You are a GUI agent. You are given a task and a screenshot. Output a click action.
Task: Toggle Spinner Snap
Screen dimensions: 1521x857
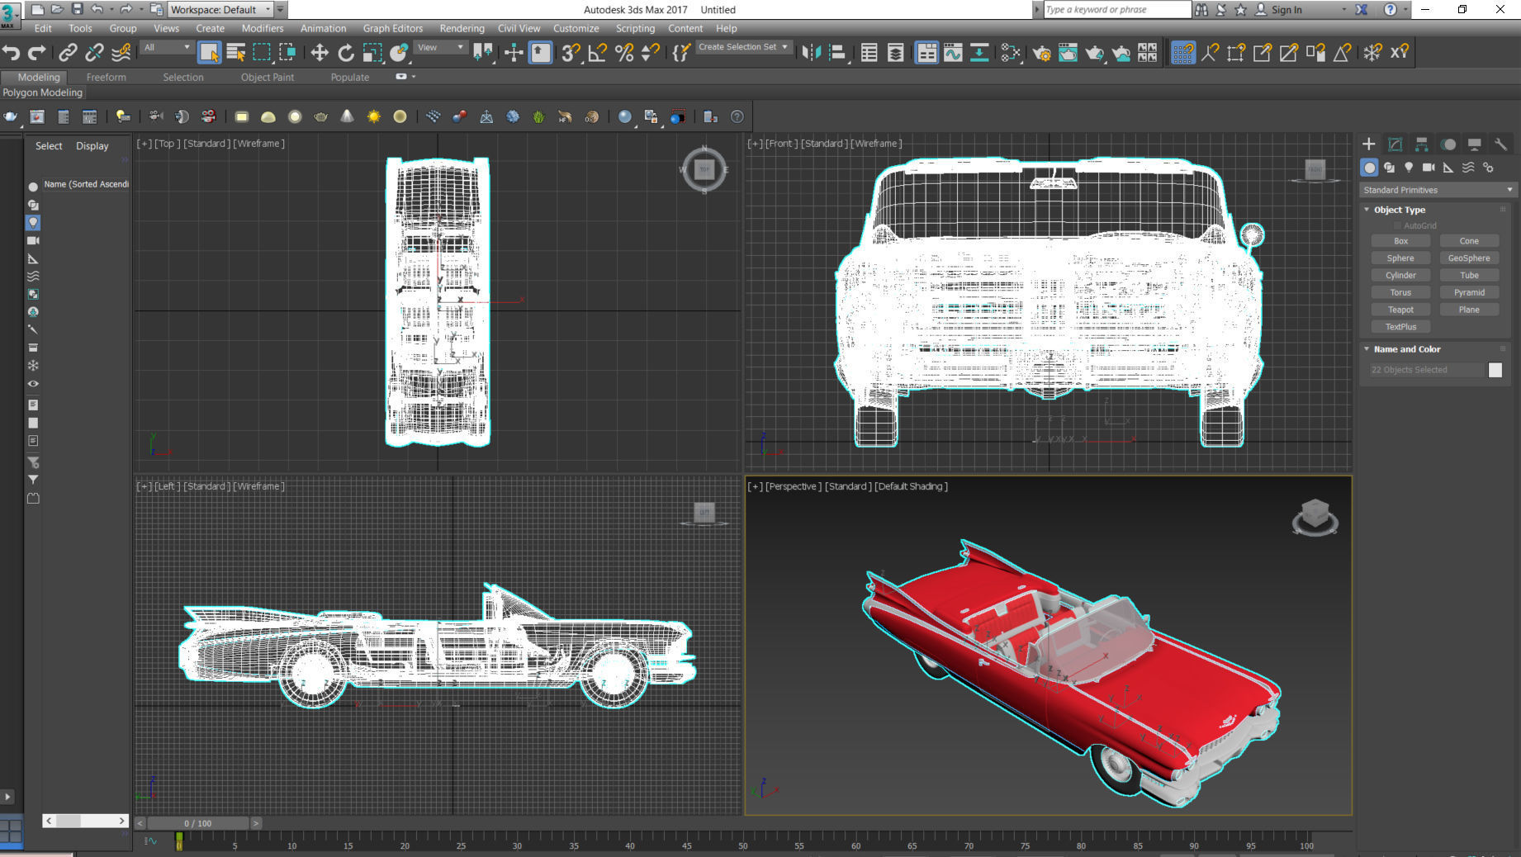coord(651,53)
